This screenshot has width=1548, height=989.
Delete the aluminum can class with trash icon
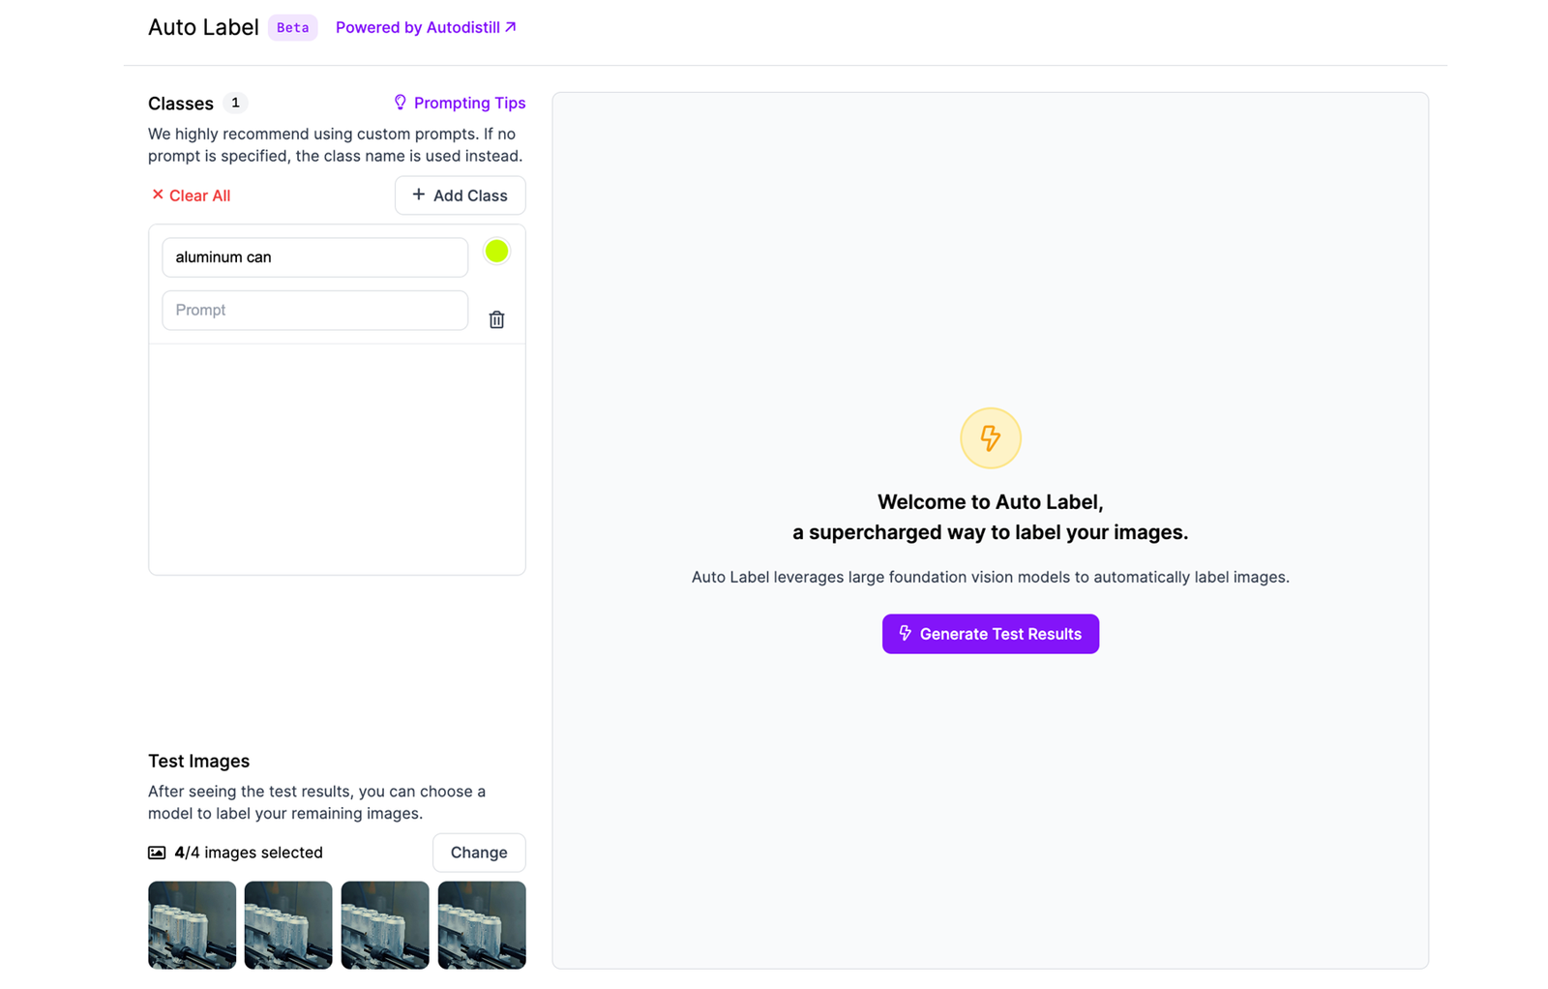click(496, 319)
